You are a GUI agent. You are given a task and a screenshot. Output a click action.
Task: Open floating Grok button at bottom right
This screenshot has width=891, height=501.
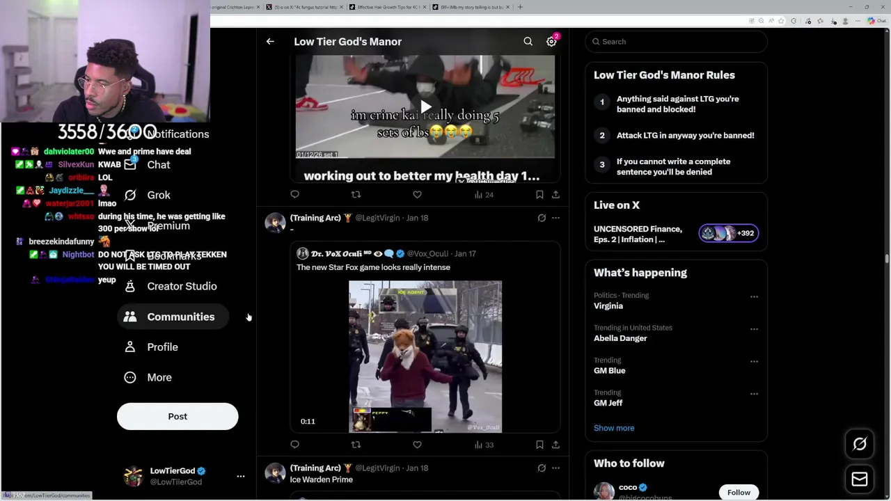tap(860, 444)
